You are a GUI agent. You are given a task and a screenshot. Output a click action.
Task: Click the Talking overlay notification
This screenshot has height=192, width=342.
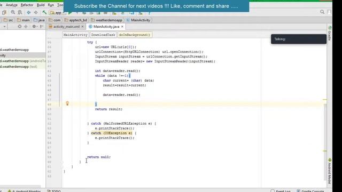(299, 39)
